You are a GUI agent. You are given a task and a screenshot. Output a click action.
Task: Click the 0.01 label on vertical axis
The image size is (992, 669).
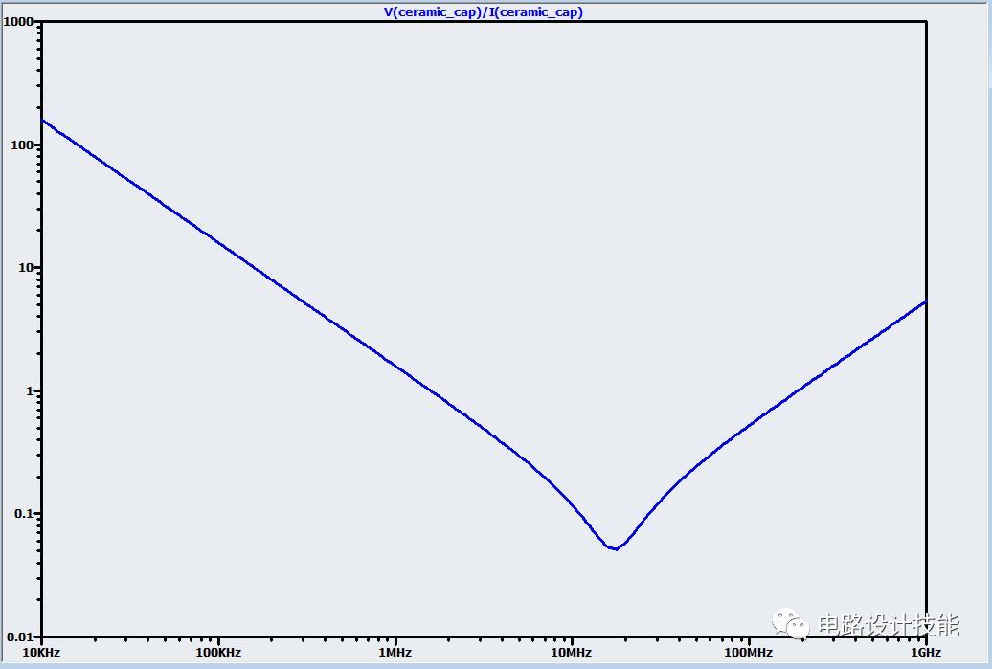(19, 636)
